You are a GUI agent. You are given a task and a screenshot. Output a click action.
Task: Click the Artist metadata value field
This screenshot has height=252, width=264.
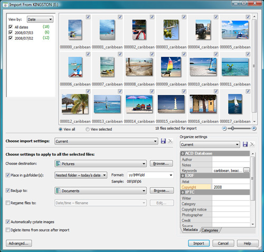231,181
